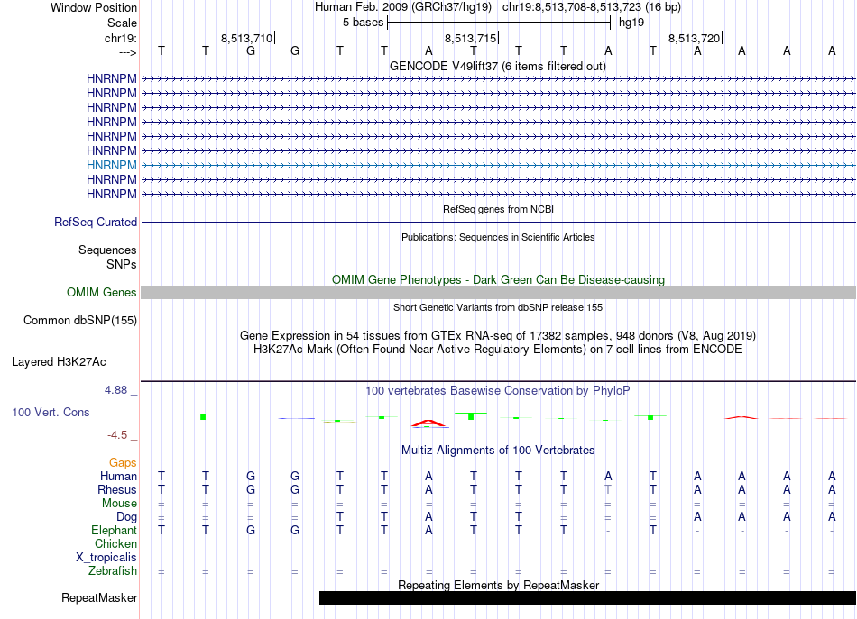857x619 pixels.
Task: Click the RefSeq genes from NCBI title
Action: coord(498,209)
